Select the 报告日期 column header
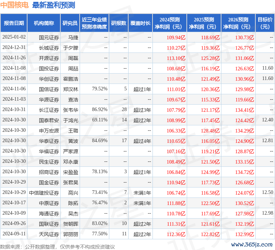This screenshot has width=275, height=250. coord(14,23)
